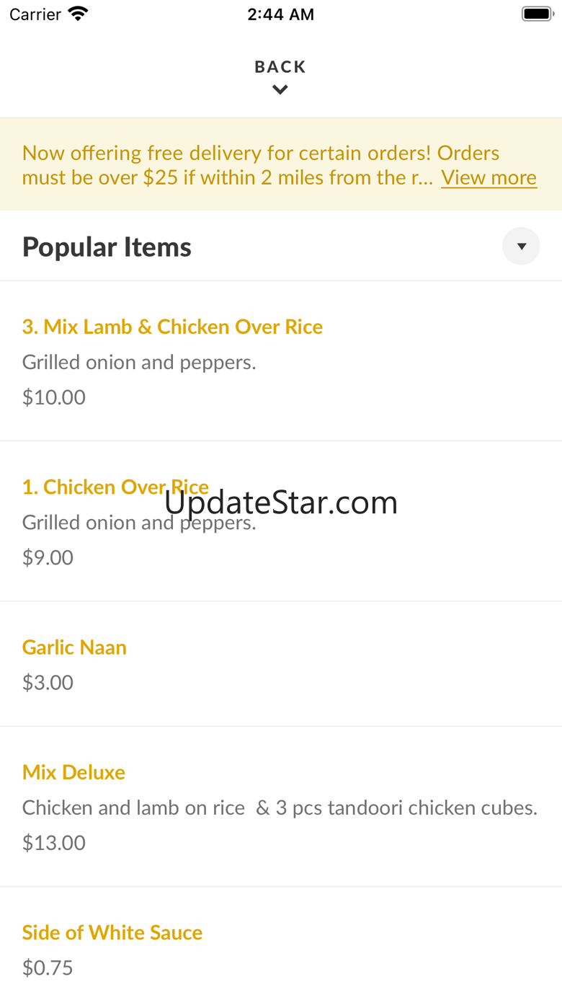Open the Mix Deluxe menu item
Image resolution: width=562 pixels, height=1000 pixels.
pos(281,807)
